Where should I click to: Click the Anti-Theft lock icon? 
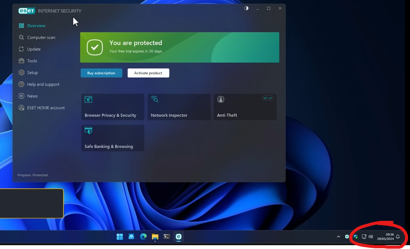click(x=221, y=99)
